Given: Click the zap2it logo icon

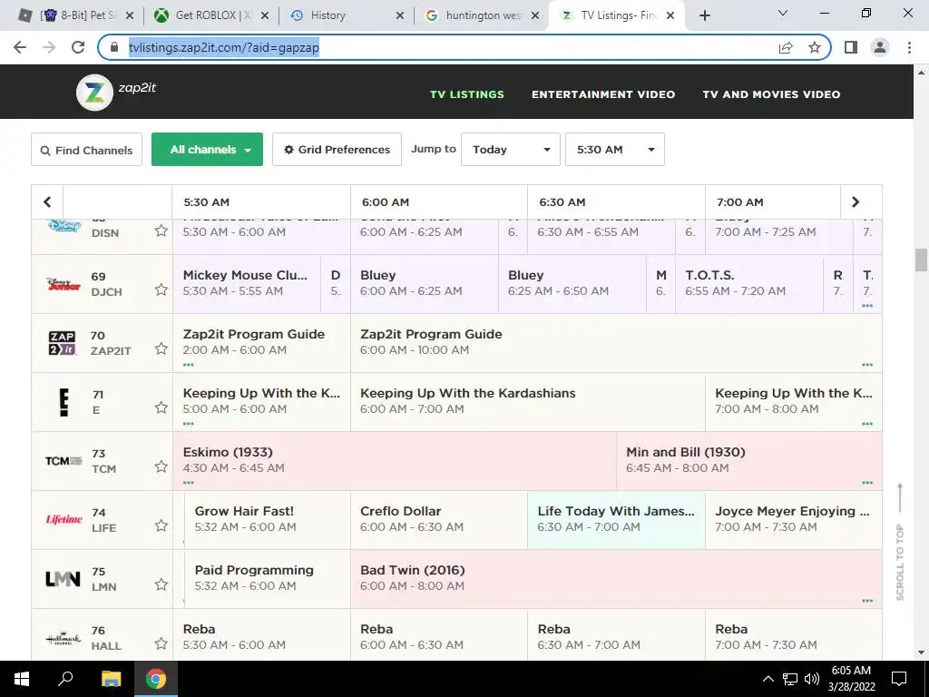Looking at the screenshot, I should click(94, 92).
